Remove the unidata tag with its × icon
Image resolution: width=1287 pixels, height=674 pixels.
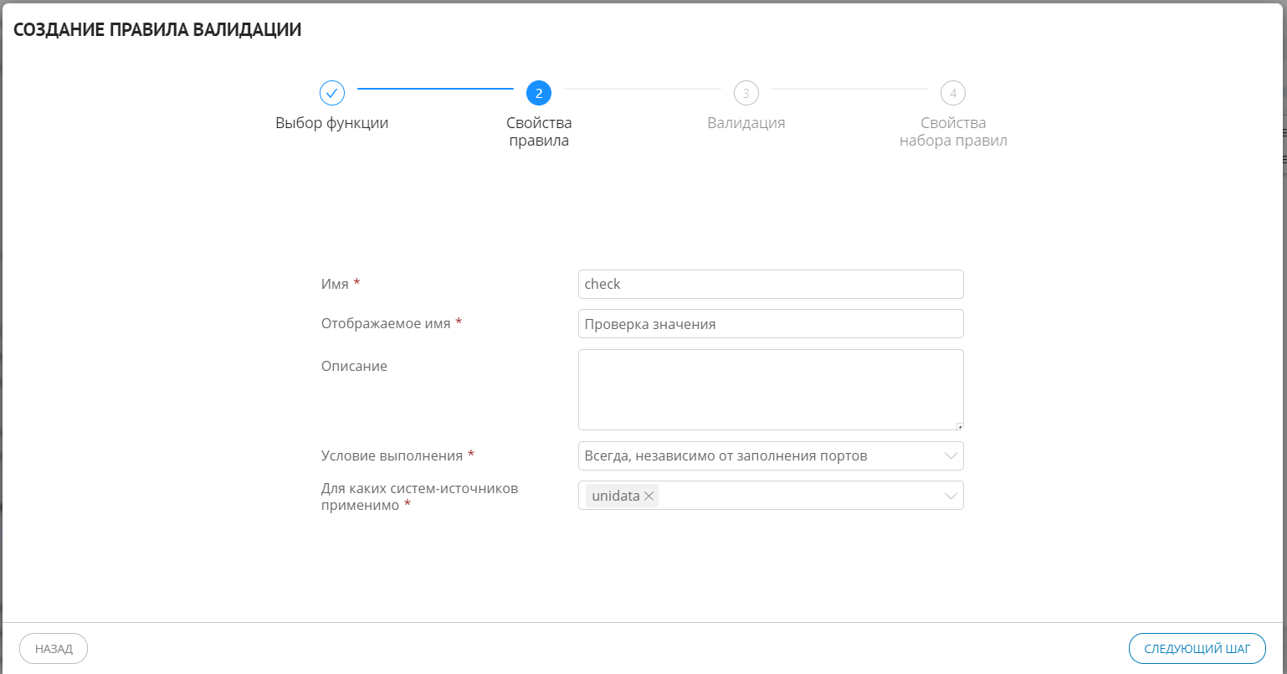coord(649,495)
